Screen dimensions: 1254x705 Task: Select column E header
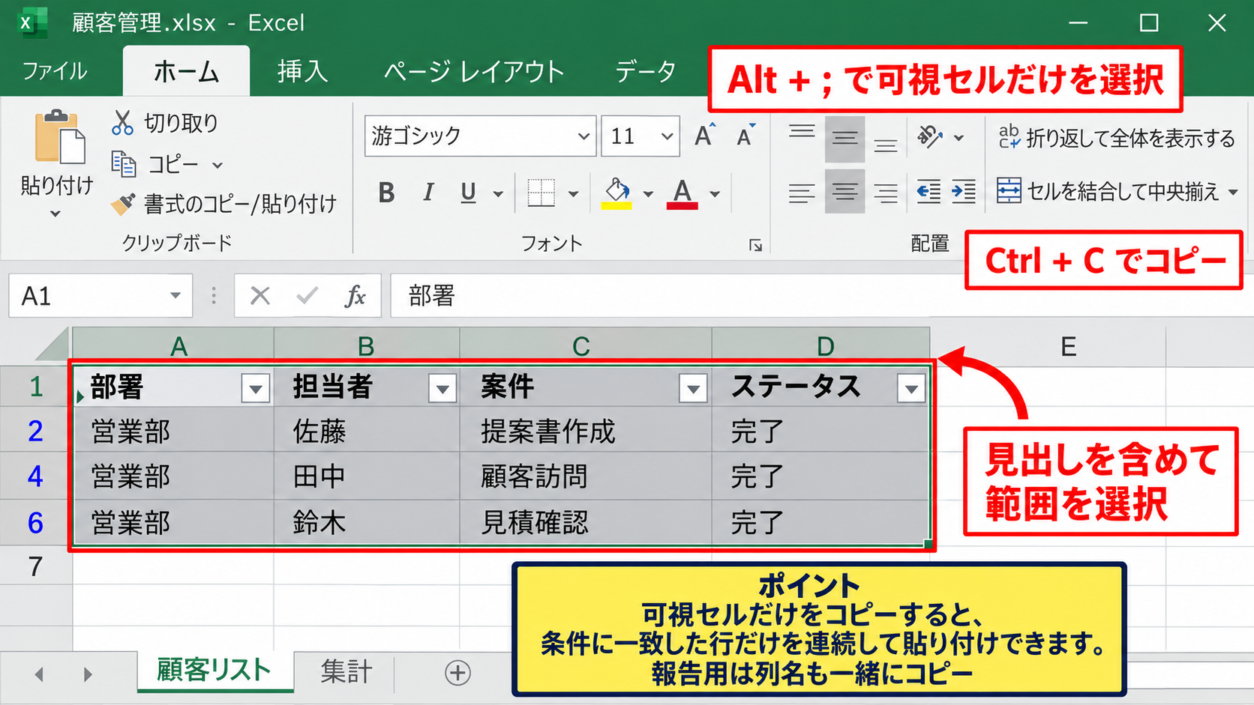point(1068,347)
